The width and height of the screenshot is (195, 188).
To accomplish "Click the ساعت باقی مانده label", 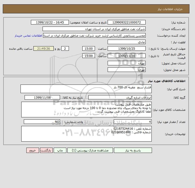I will 21,49.
